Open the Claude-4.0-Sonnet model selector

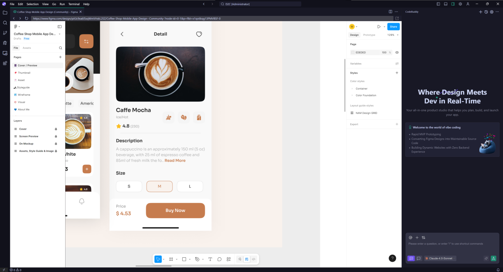[440, 259]
